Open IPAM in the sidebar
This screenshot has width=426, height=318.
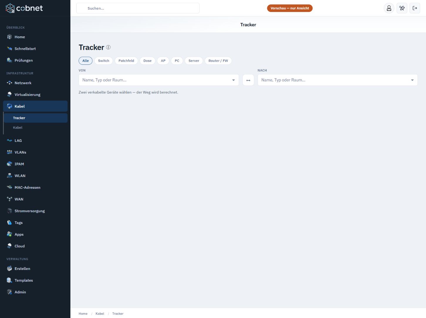click(35, 164)
